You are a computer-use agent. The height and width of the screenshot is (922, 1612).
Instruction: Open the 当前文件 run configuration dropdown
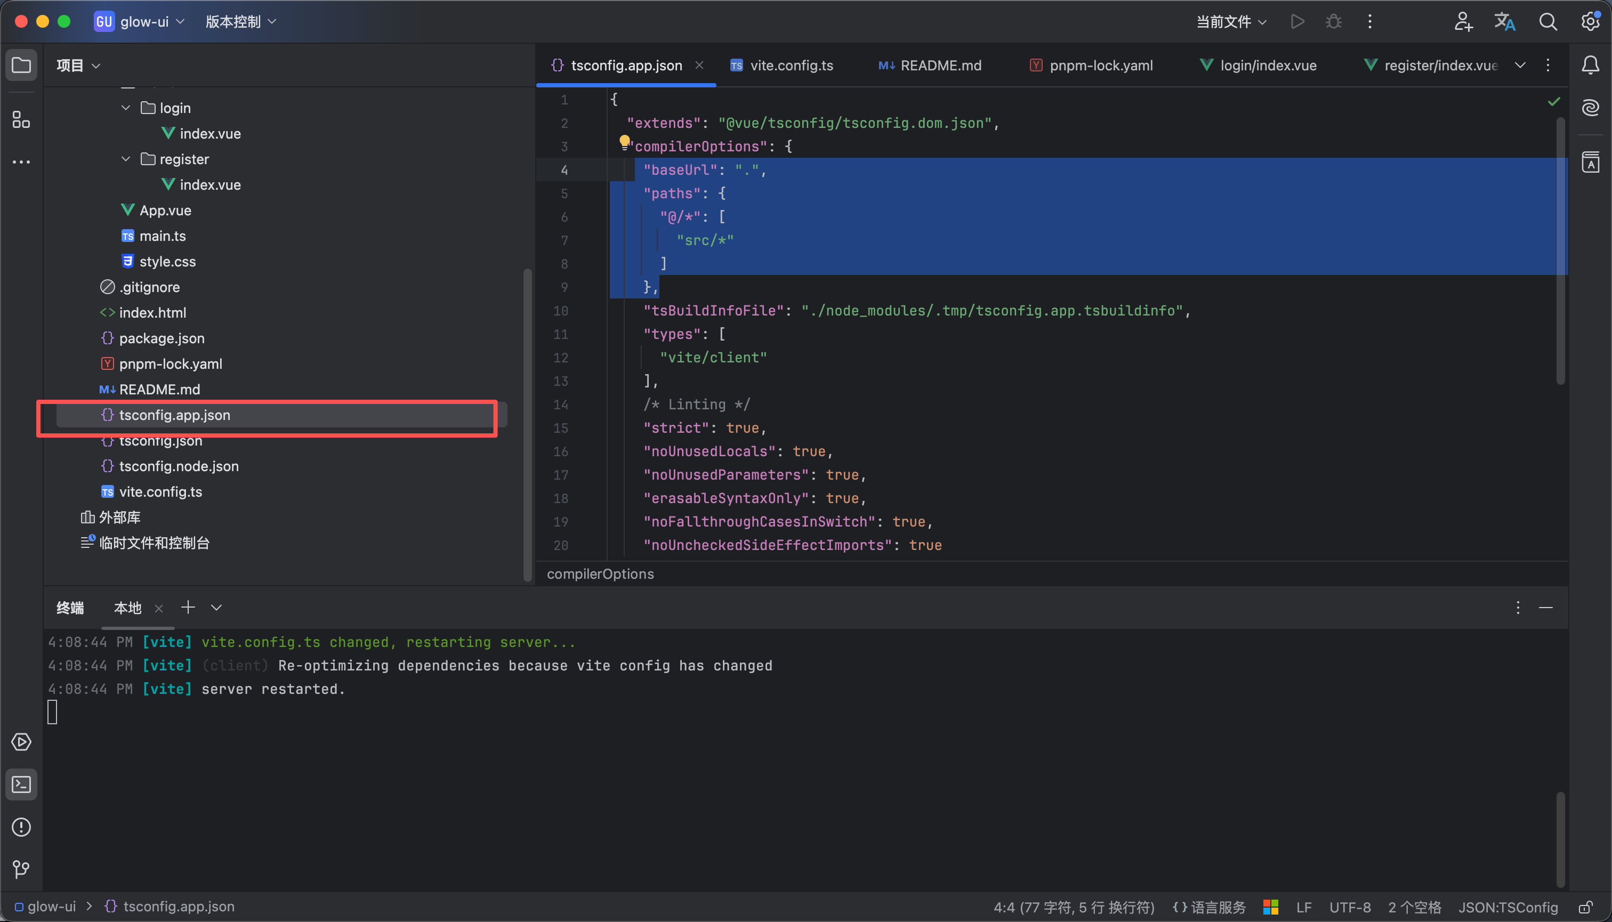1231,21
